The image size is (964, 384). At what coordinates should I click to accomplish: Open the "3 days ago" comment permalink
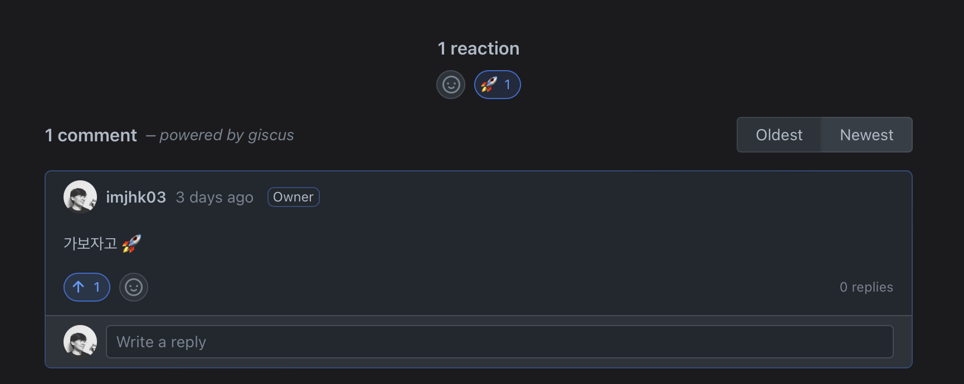[x=215, y=198]
